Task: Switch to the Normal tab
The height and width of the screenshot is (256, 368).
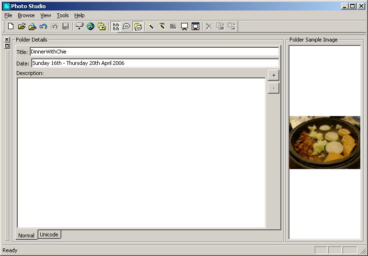Action: [x=26, y=235]
